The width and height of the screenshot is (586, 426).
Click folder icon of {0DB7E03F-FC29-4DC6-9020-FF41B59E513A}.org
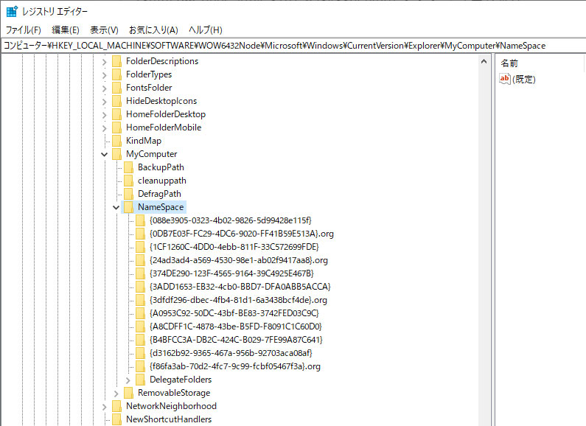coord(141,234)
